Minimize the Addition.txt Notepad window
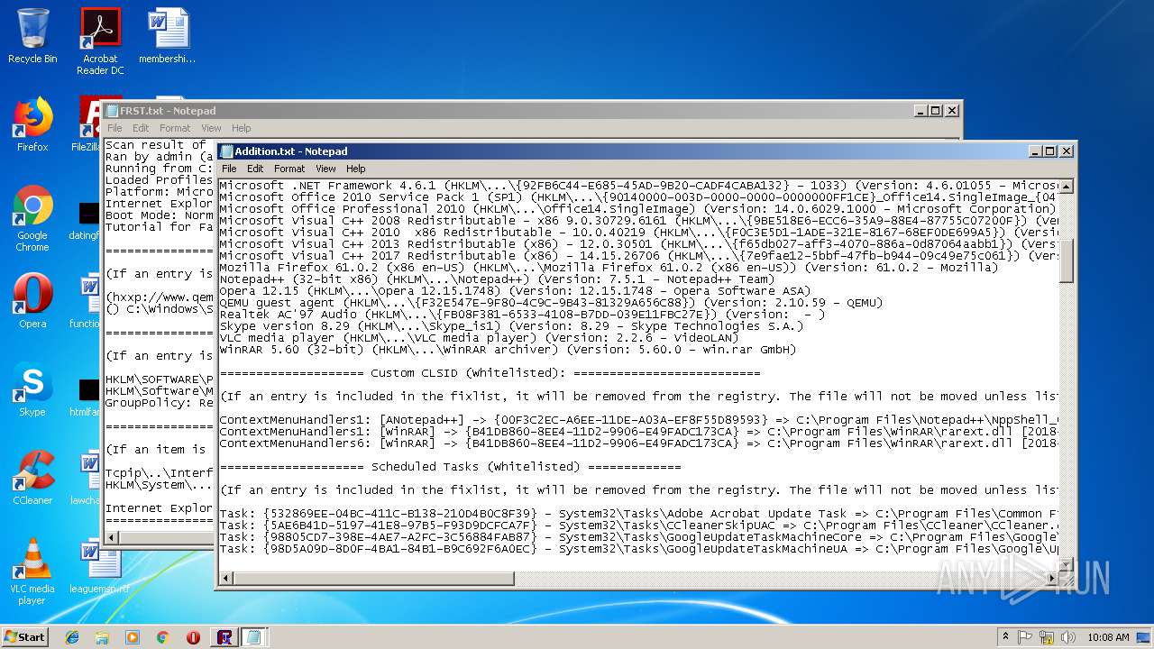Viewport: 1154px width, 649px height. pos(1035,151)
